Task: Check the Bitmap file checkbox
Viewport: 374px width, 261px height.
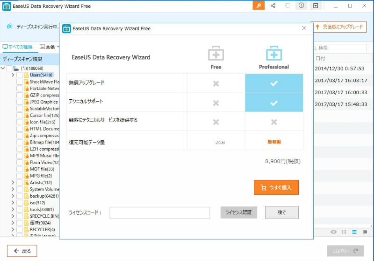Action: pyautogui.click(x=20, y=142)
